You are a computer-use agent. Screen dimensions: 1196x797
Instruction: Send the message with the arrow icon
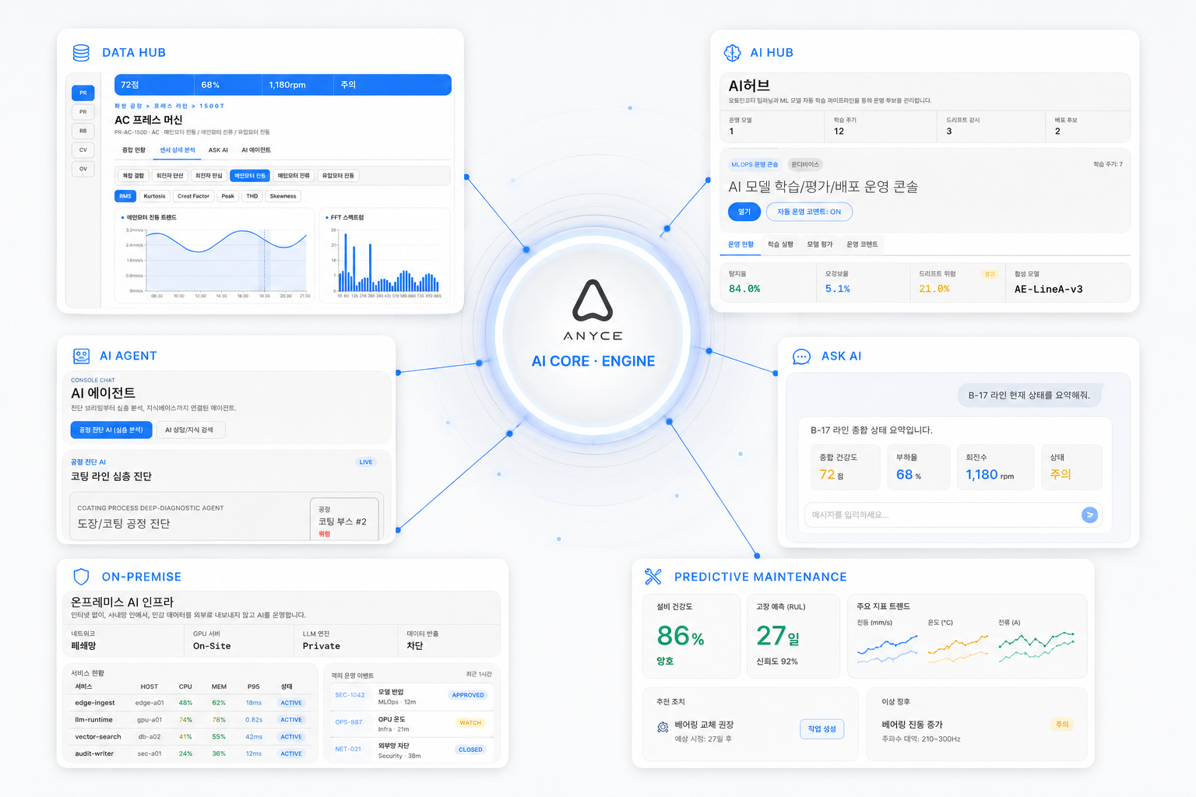(1089, 514)
